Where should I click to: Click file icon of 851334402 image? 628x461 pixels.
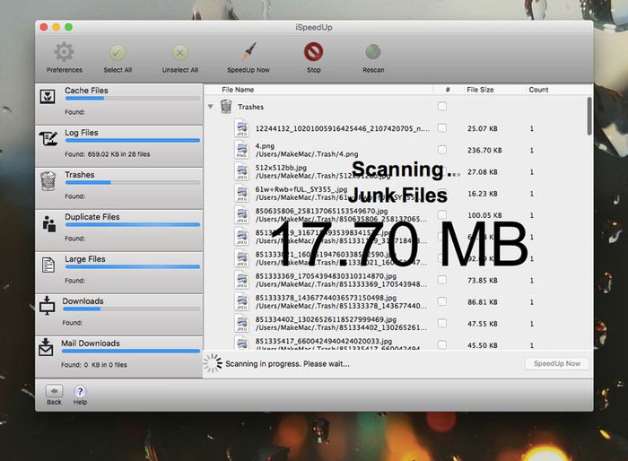[x=241, y=323]
